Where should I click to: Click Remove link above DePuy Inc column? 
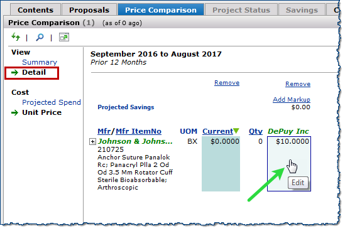(298, 83)
